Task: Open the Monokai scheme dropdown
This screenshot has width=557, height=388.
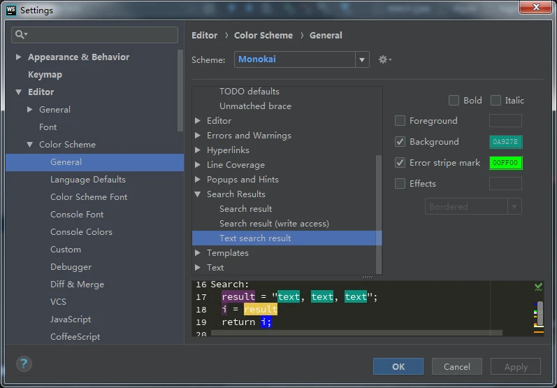Action: coord(362,60)
